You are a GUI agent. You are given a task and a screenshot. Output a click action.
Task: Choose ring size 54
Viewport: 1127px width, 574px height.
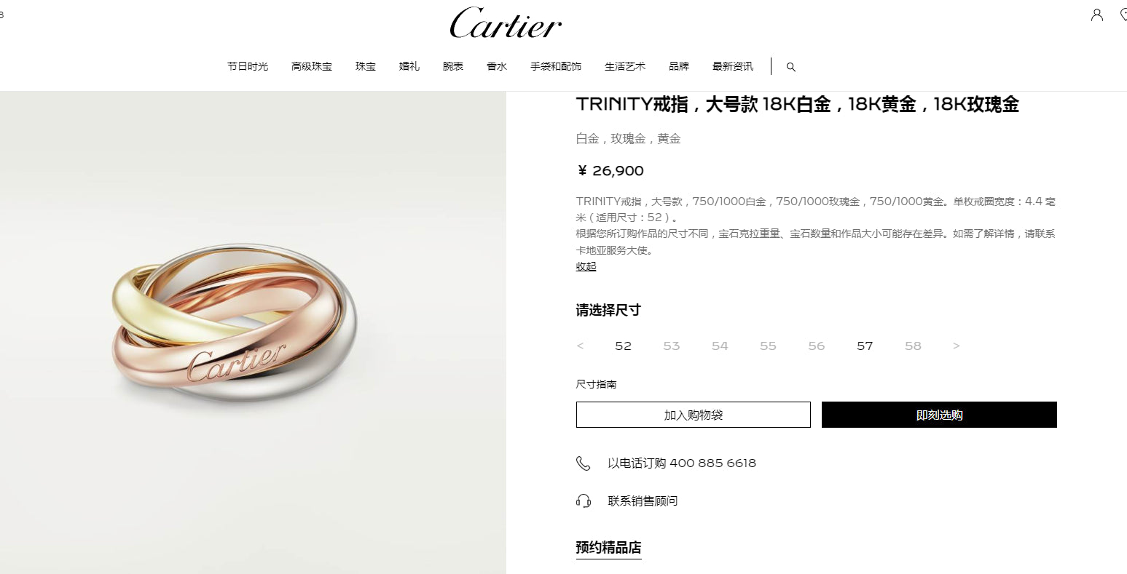720,346
